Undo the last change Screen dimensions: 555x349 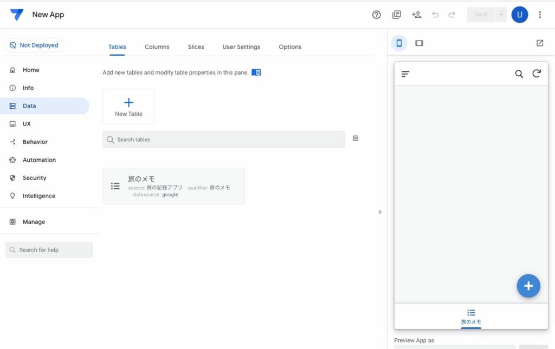click(x=435, y=15)
